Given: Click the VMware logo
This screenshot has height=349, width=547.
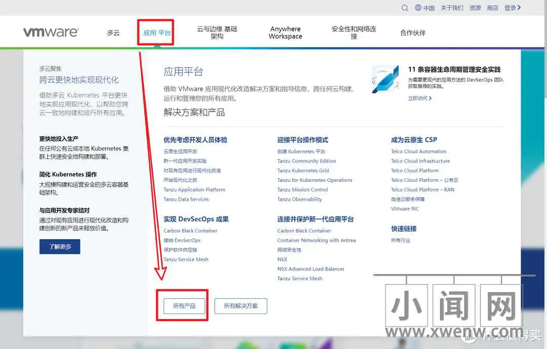Looking at the screenshot, I should point(51,32).
